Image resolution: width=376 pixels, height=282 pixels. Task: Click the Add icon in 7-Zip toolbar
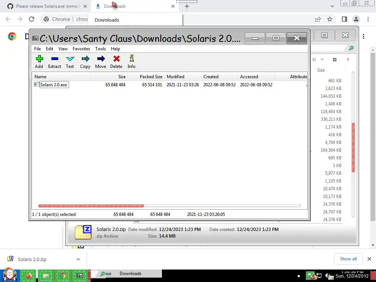39,59
